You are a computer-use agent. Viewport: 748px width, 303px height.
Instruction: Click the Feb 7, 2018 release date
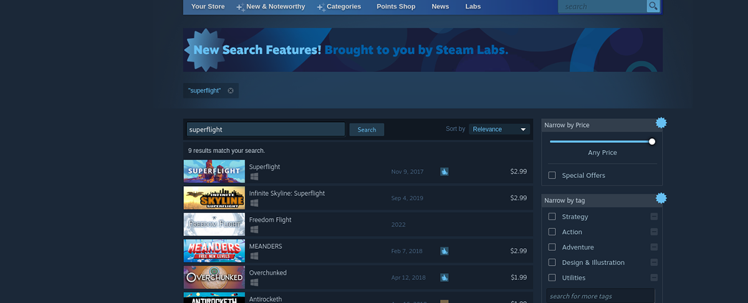pos(407,251)
